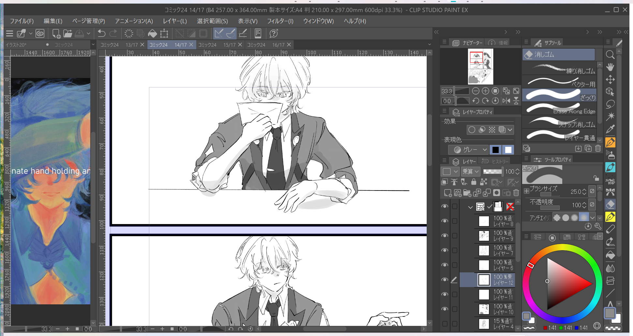Collapse the layer folder chevron
The height and width of the screenshot is (336, 633).
(x=470, y=207)
